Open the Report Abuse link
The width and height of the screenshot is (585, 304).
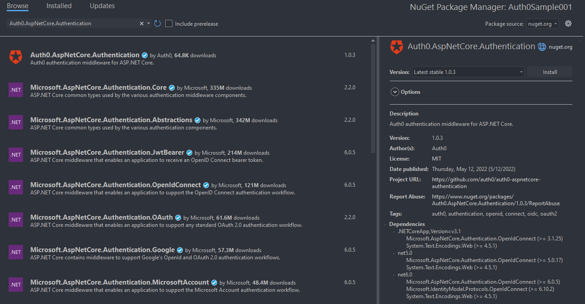(x=496, y=200)
